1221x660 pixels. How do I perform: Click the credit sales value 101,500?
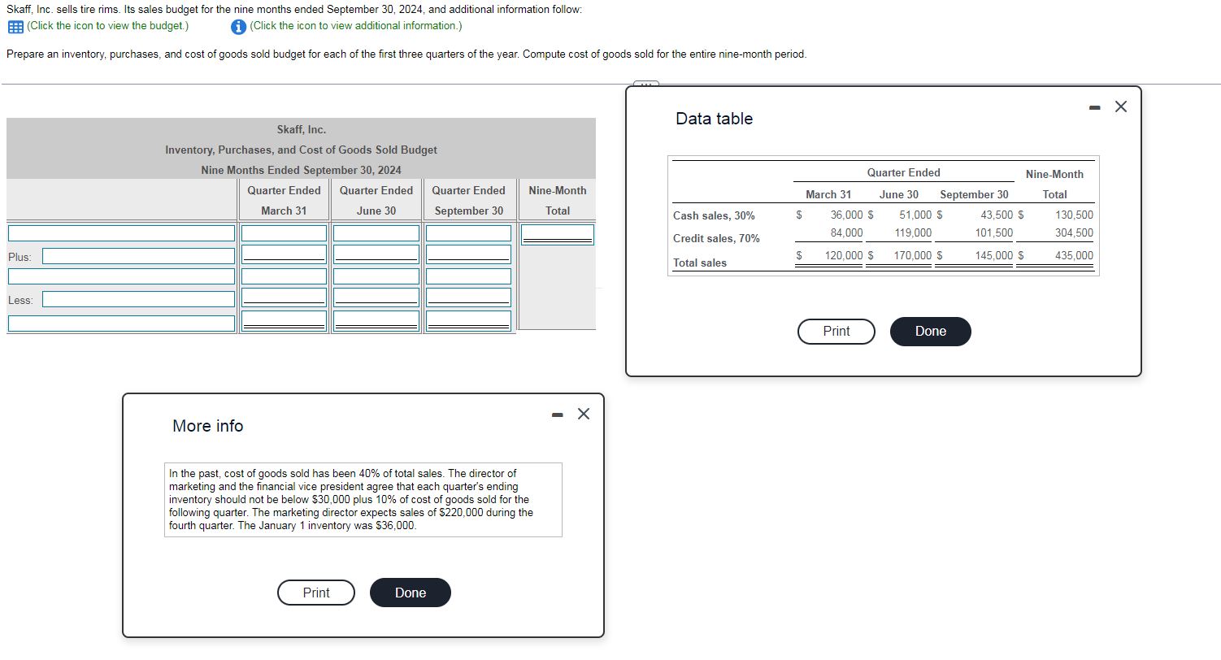coord(994,233)
